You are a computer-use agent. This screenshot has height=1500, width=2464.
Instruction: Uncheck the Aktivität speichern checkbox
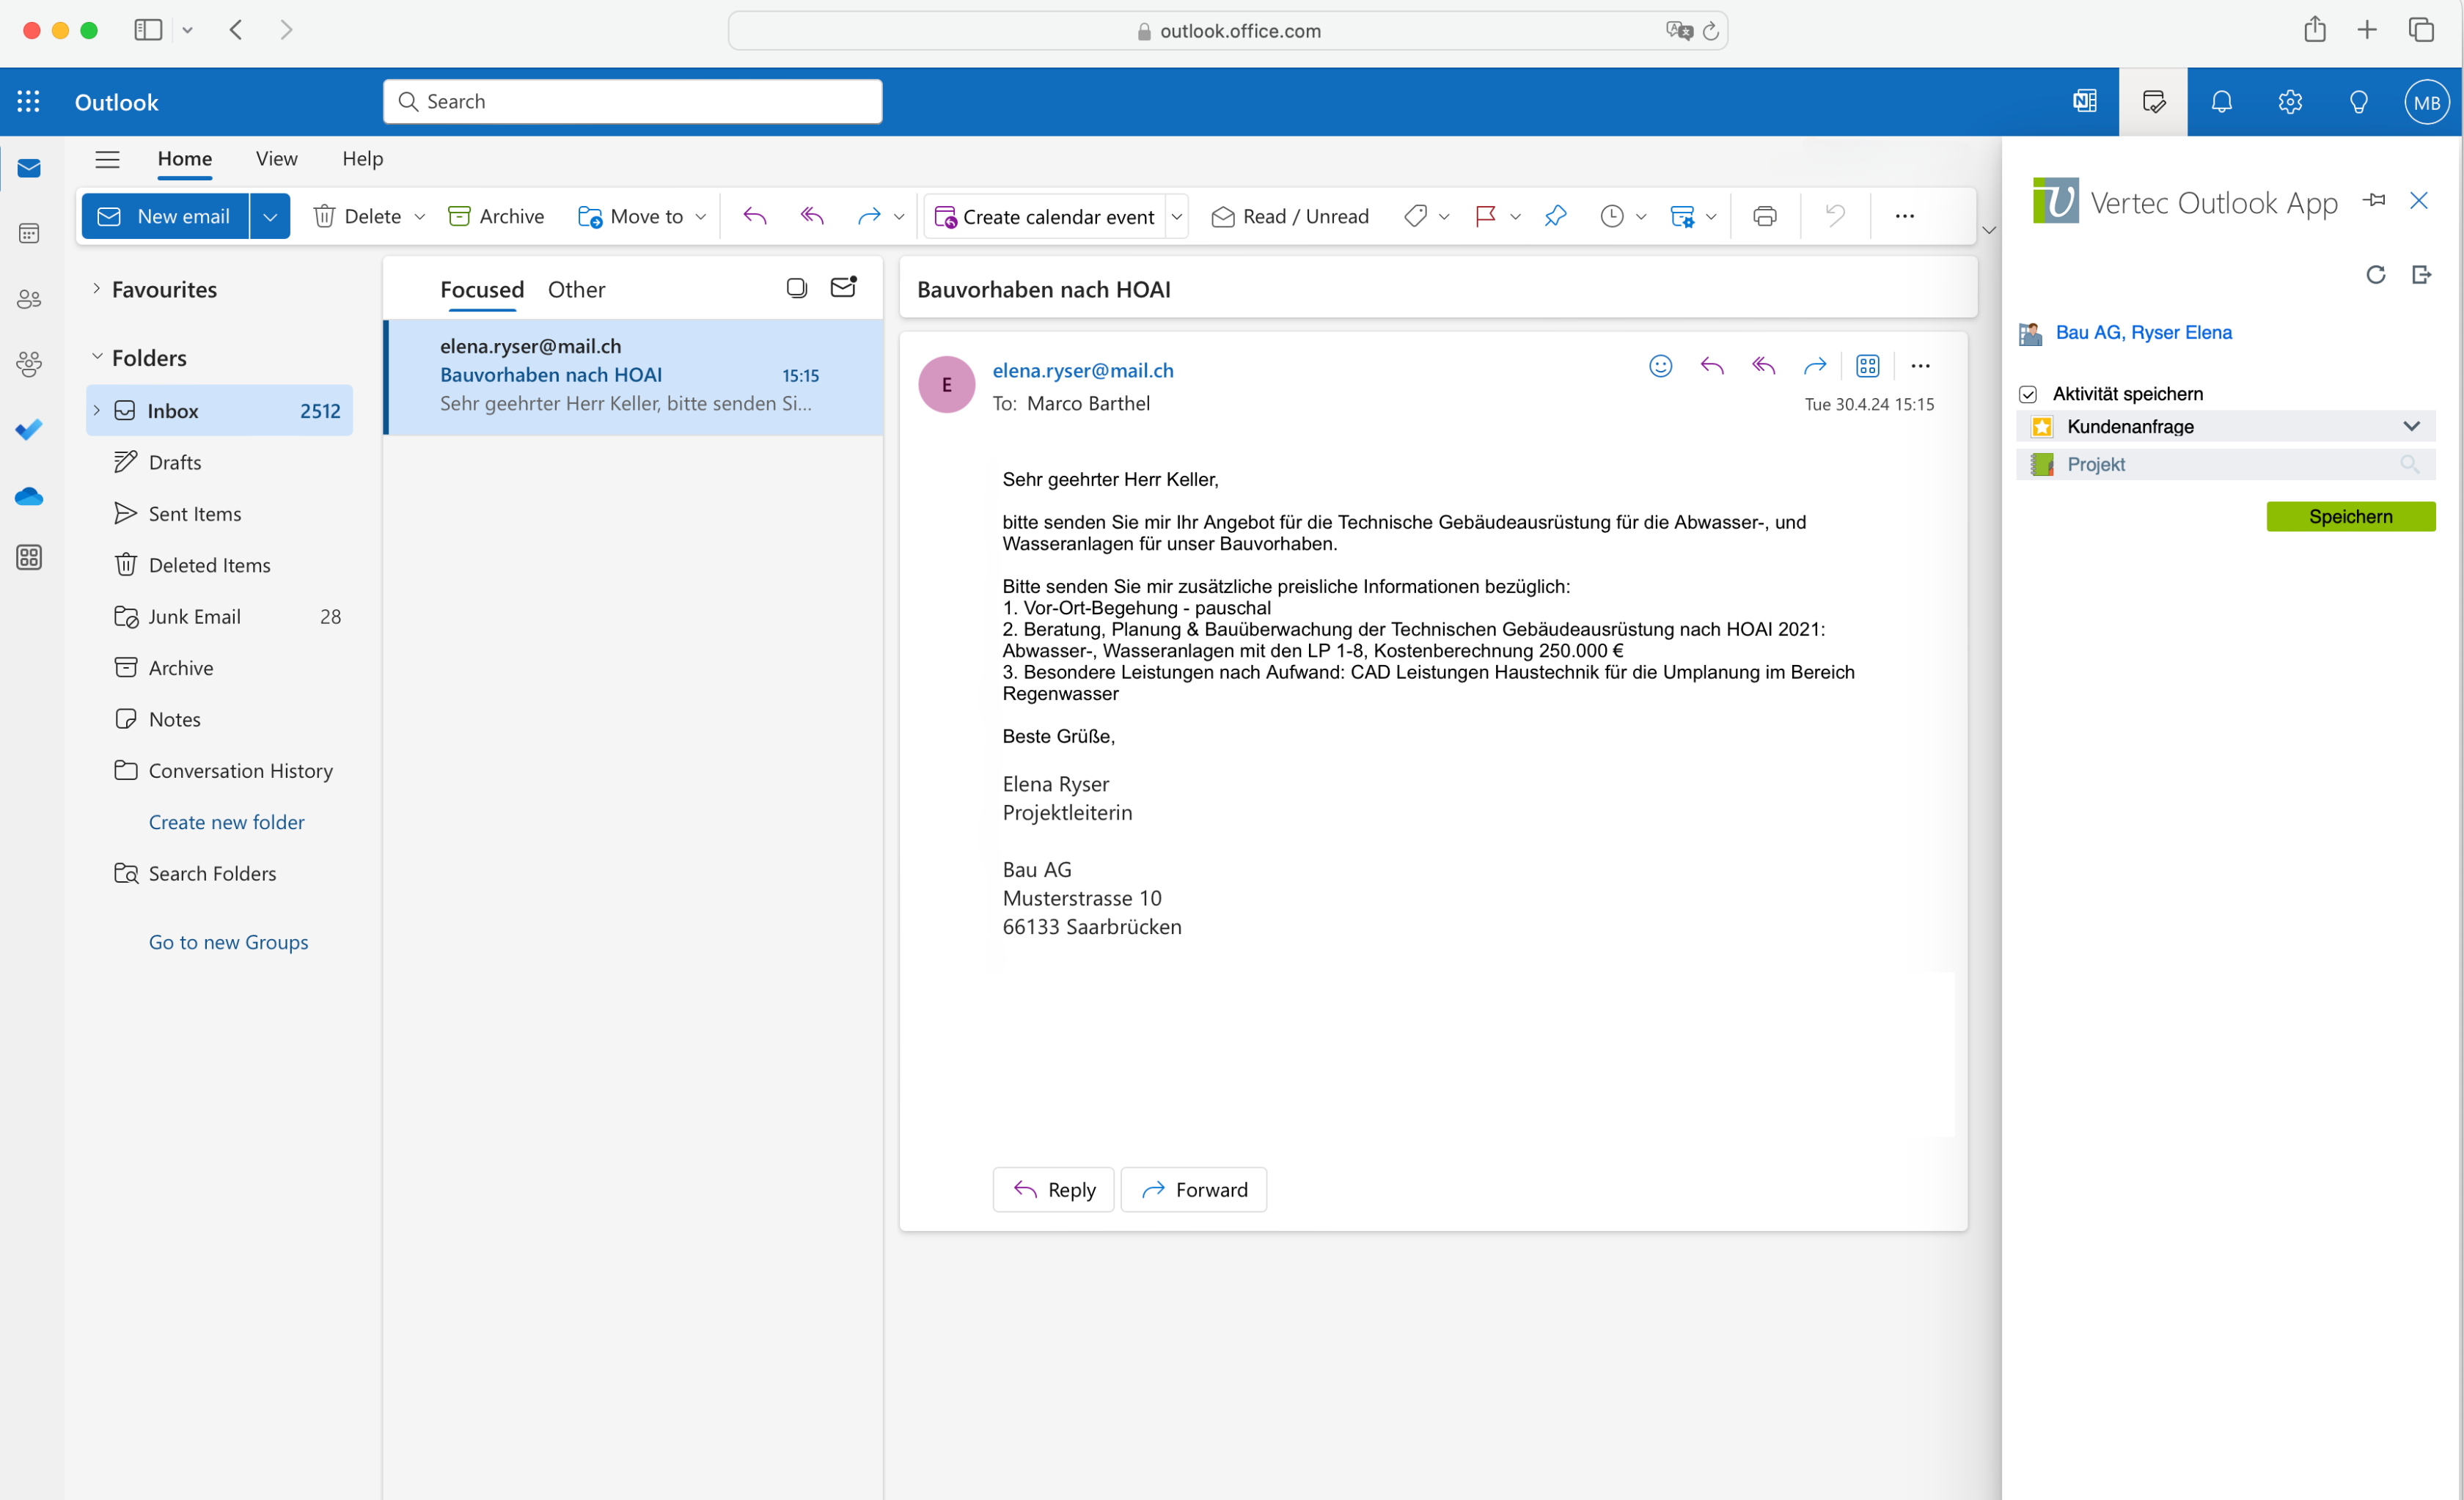point(2028,394)
